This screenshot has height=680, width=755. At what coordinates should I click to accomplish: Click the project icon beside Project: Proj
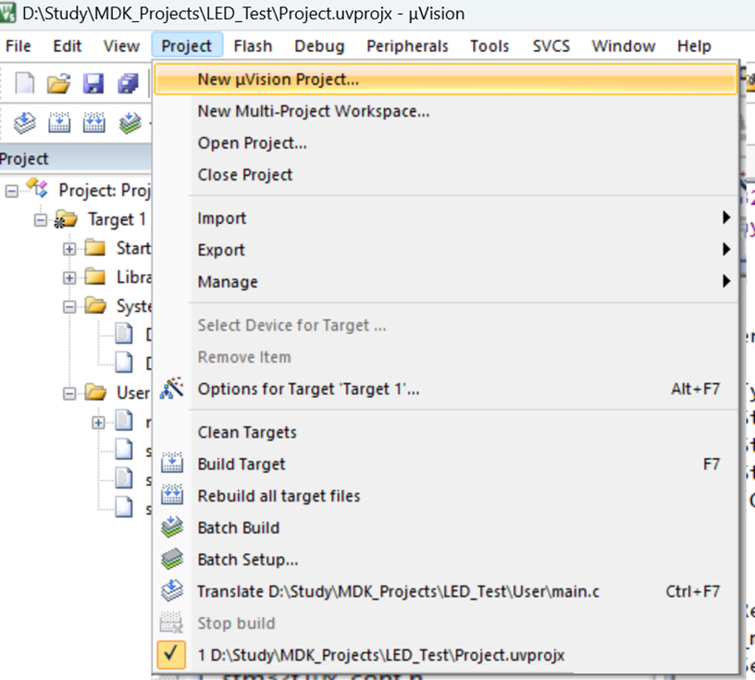coord(37,188)
